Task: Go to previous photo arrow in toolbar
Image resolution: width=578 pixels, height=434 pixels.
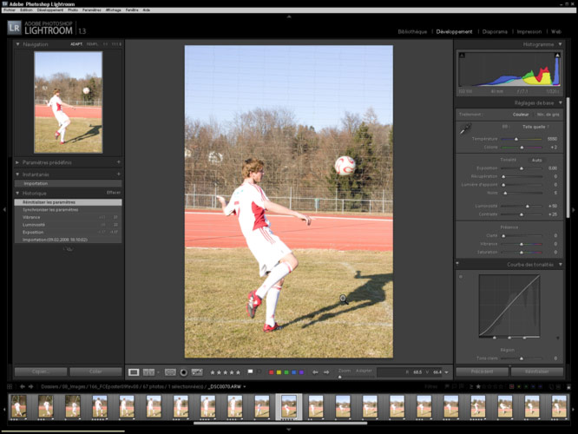Action: click(x=315, y=372)
